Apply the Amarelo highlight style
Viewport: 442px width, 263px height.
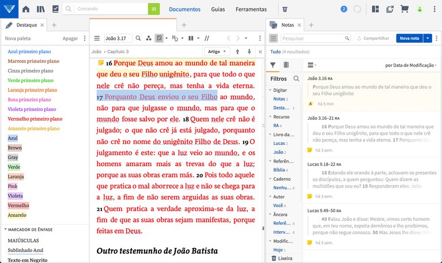point(17,215)
